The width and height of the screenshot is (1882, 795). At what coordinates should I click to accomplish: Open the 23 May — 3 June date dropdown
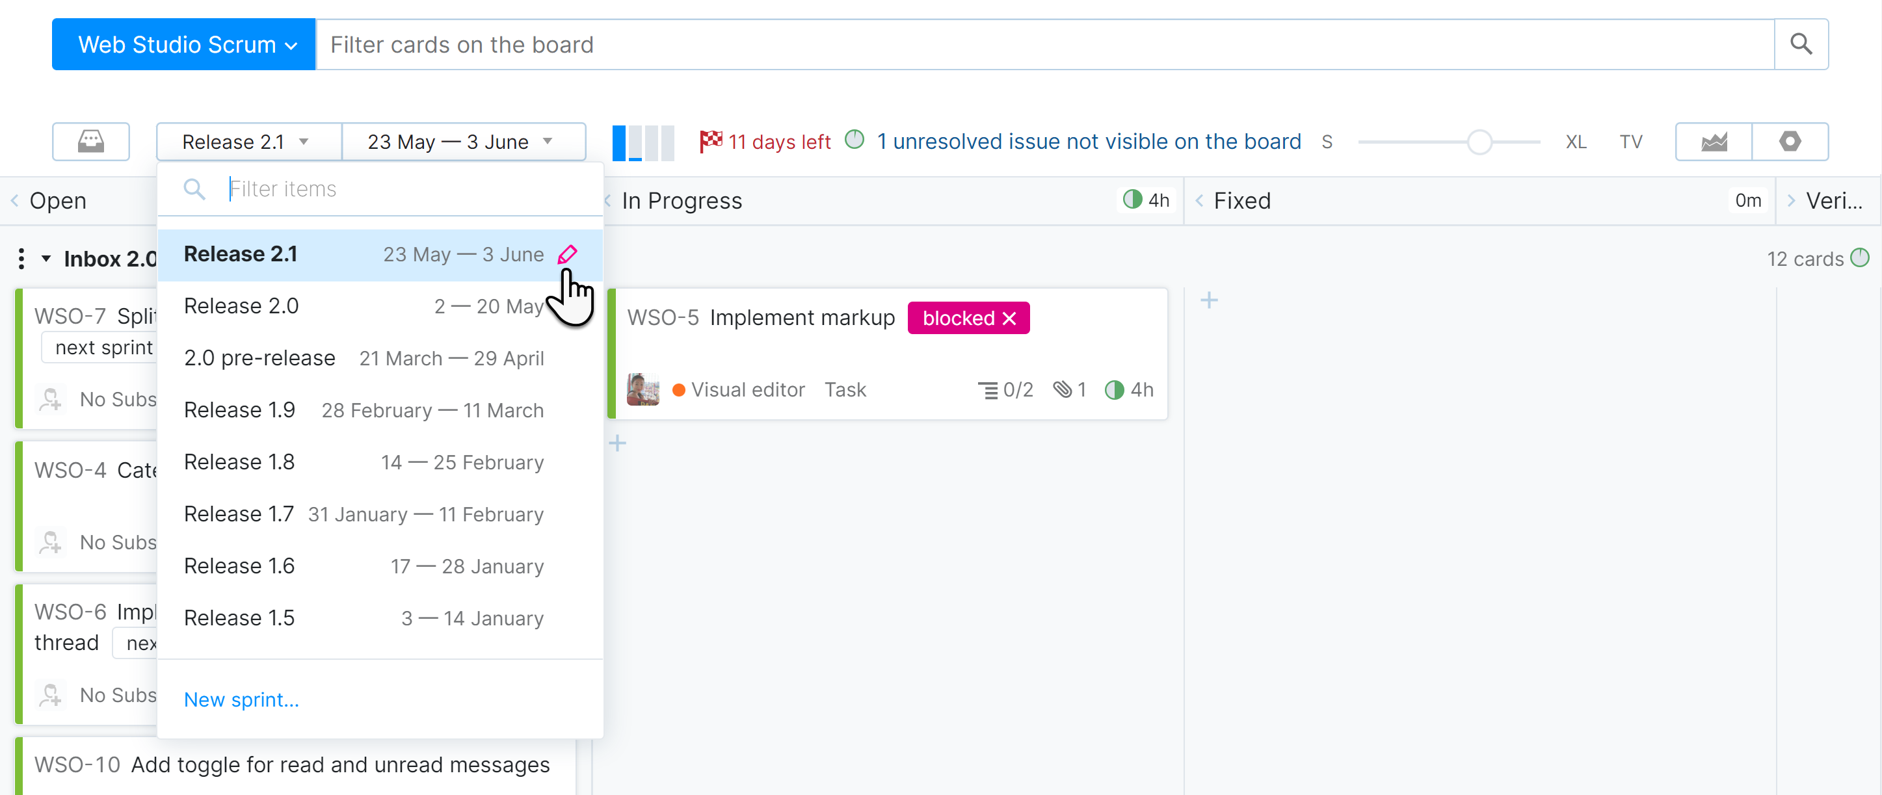click(x=463, y=141)
